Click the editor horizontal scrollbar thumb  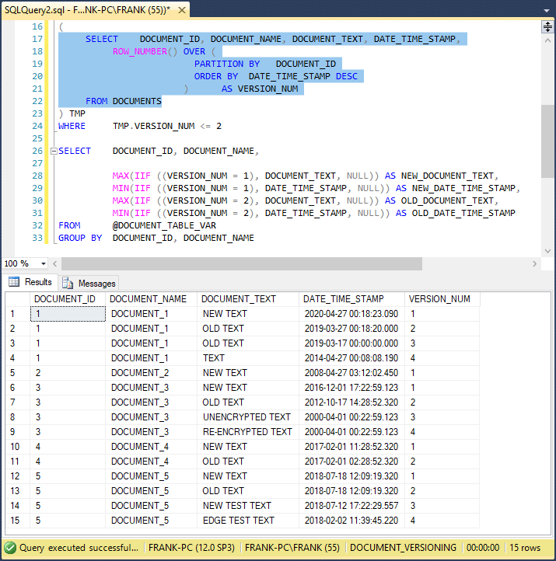point(242,263)
